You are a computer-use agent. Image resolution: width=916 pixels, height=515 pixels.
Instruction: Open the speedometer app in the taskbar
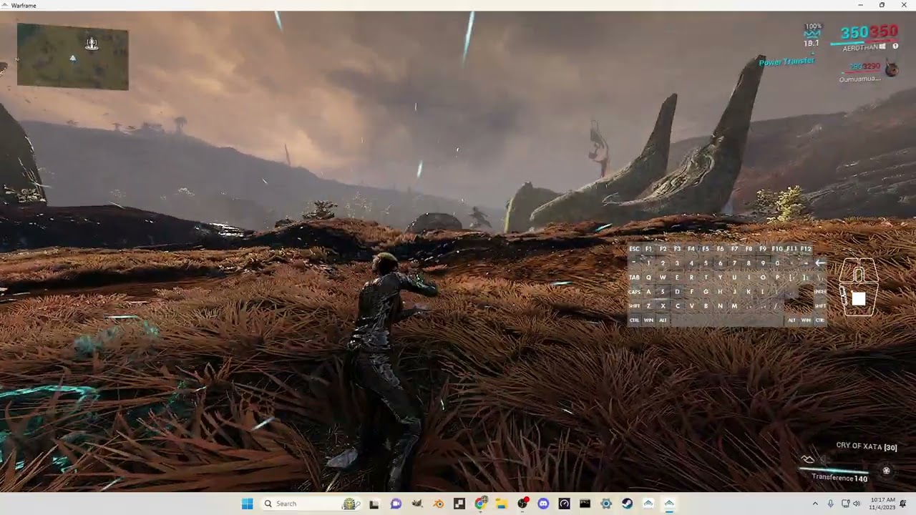(x=565, y=504)
